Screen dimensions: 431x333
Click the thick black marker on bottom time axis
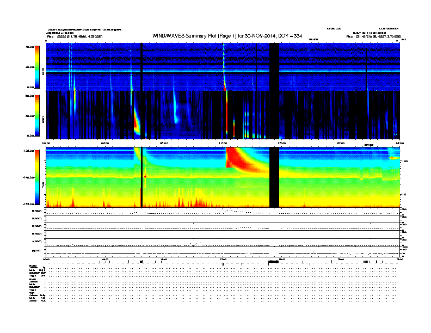click(274, 262)
